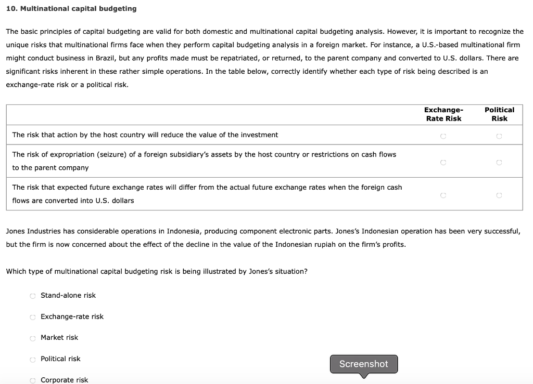
Task: Click the Corporate risk label text
Action: [x=64, y=380]
